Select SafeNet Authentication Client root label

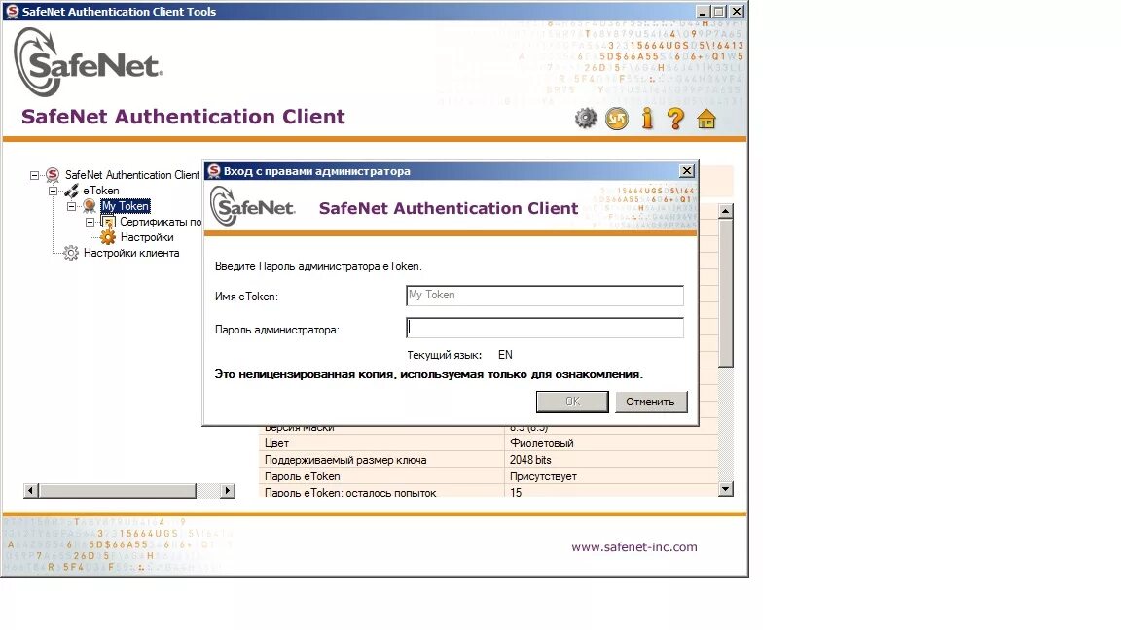pyautogui.click(x=132, y=175)
